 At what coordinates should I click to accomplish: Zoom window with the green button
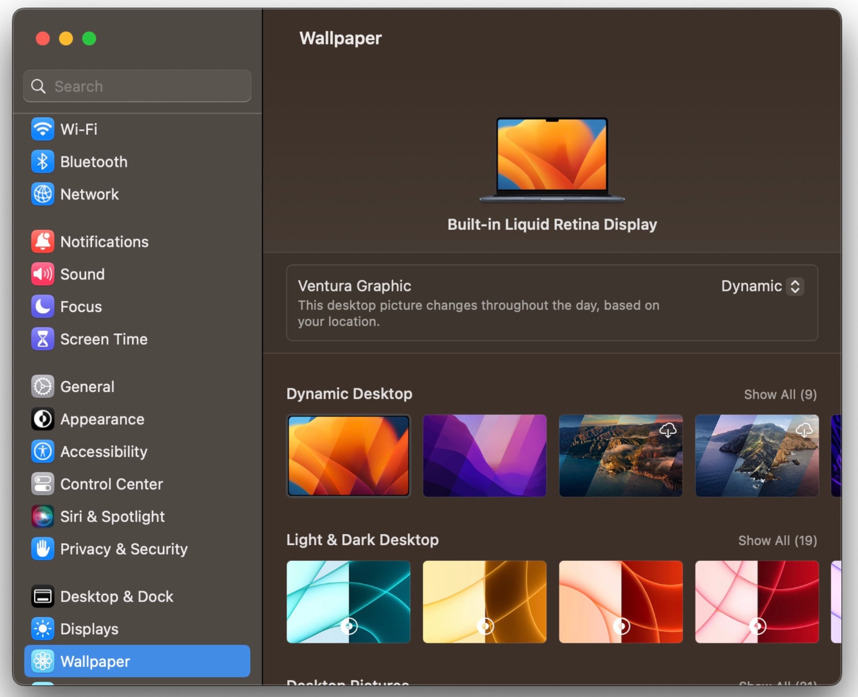click(89, 38)
